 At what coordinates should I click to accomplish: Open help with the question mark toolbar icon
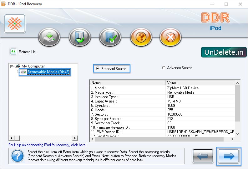coord(141,37)
